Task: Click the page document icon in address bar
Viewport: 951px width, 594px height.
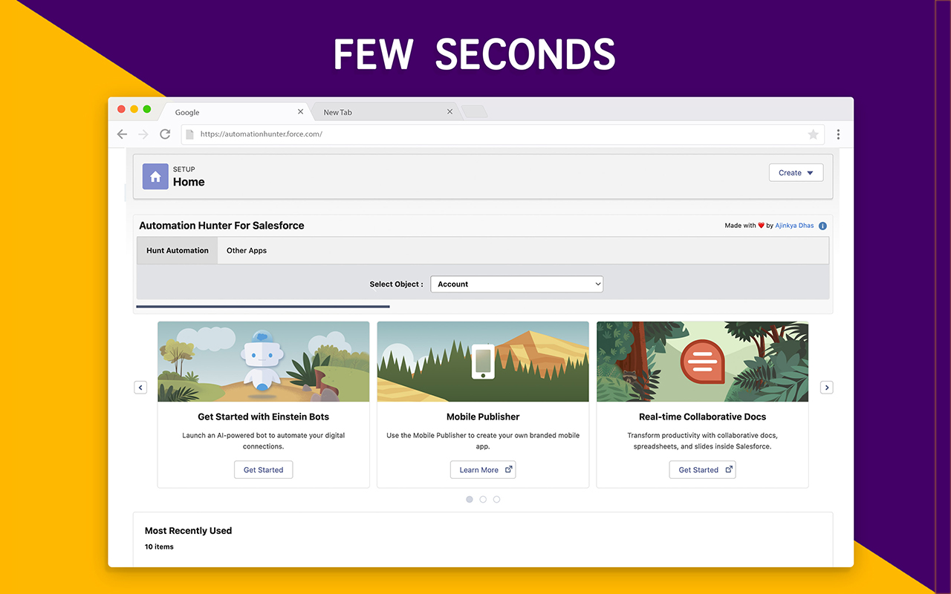Action: tap(190, 134)
